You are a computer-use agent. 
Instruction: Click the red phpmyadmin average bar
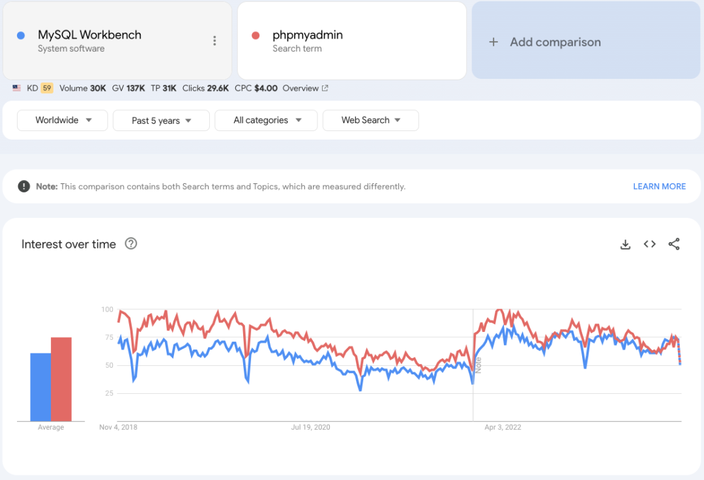coord(61,379)
